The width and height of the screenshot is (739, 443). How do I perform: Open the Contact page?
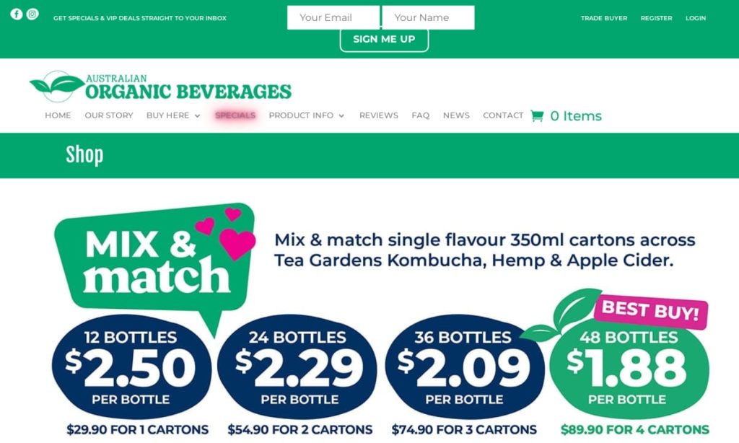click(503, 115)
